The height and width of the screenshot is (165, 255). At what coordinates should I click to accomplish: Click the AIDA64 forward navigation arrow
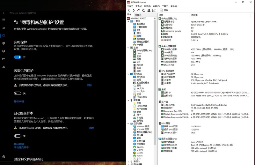(x=134, y=11)
